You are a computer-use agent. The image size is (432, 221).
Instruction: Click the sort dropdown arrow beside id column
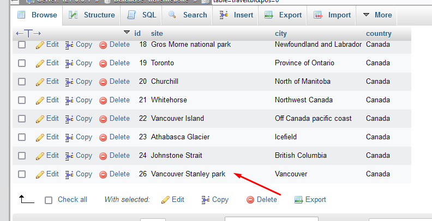127,33
